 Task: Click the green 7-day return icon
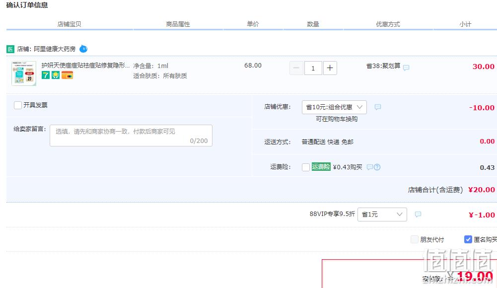point(46,75)
